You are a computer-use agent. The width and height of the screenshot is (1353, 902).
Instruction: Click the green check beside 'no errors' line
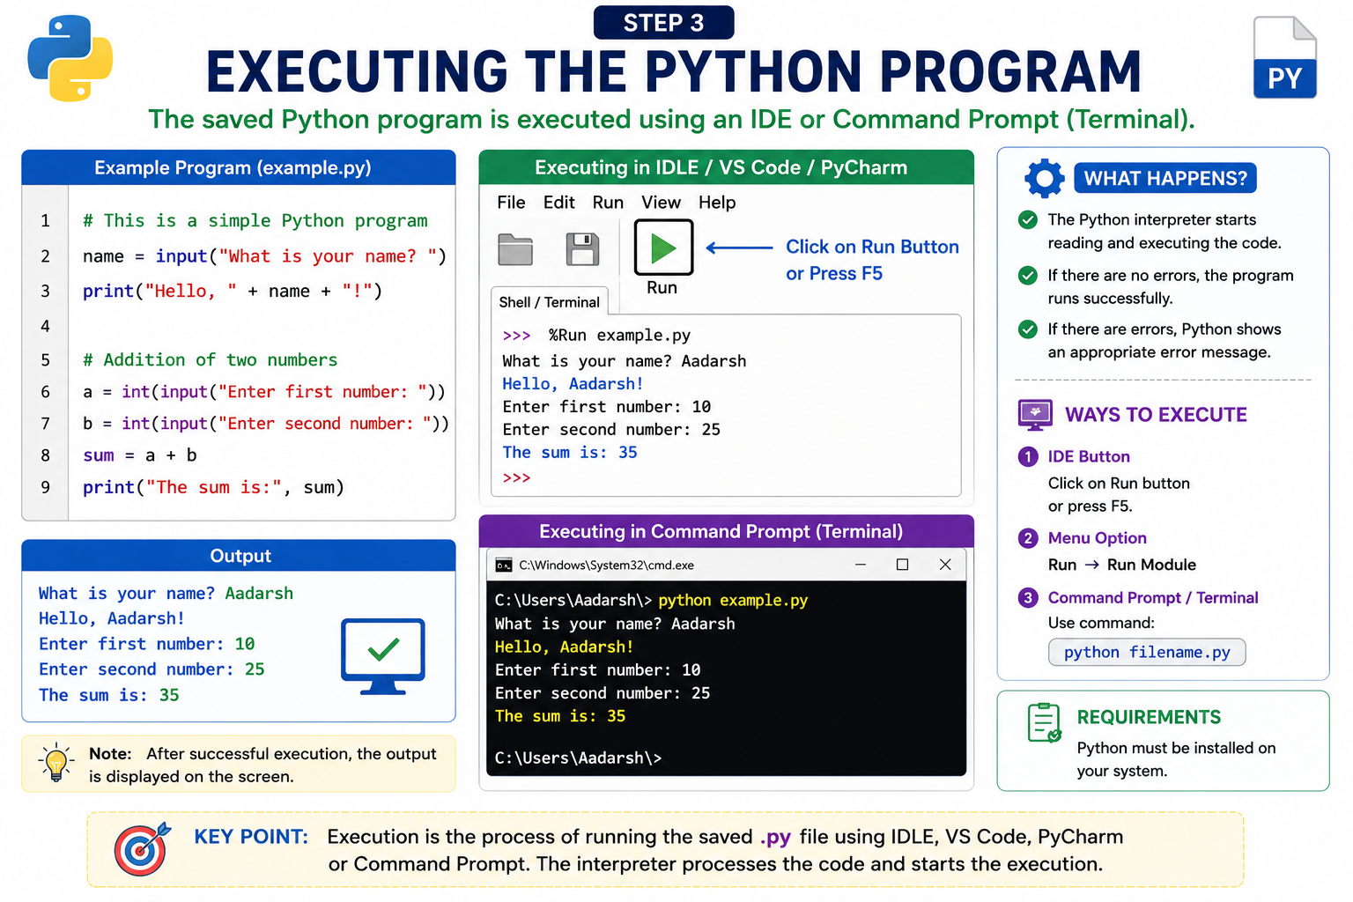(x=1027, y=276)
